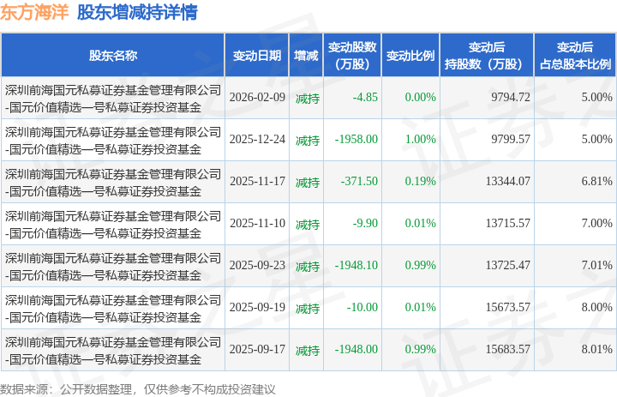
Task: Click the date 2025-11-17
Action: 257,181
